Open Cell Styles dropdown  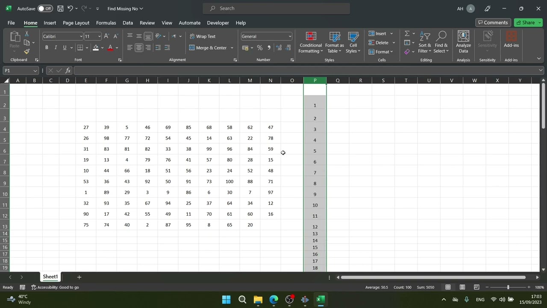point(353,42)
